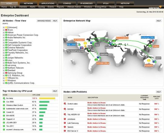The height and width of the screenshot is (133, 164).
Task: Expand the Linux group
Action: (4, 60)
